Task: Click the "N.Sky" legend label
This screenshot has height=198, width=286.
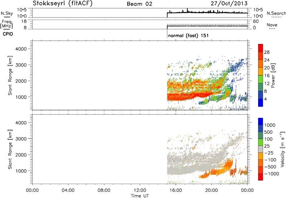Action: coord(7,13)
